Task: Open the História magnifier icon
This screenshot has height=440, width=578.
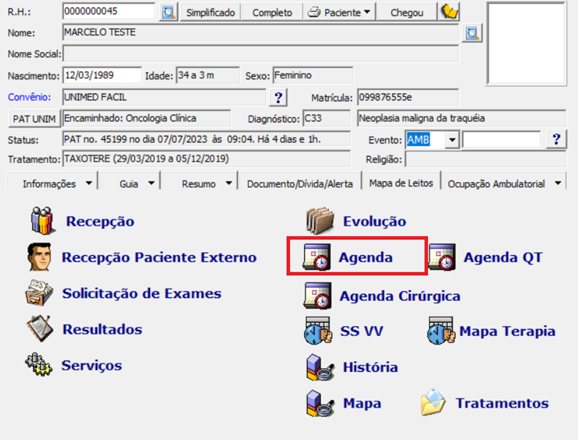Action: coord(320,367)
